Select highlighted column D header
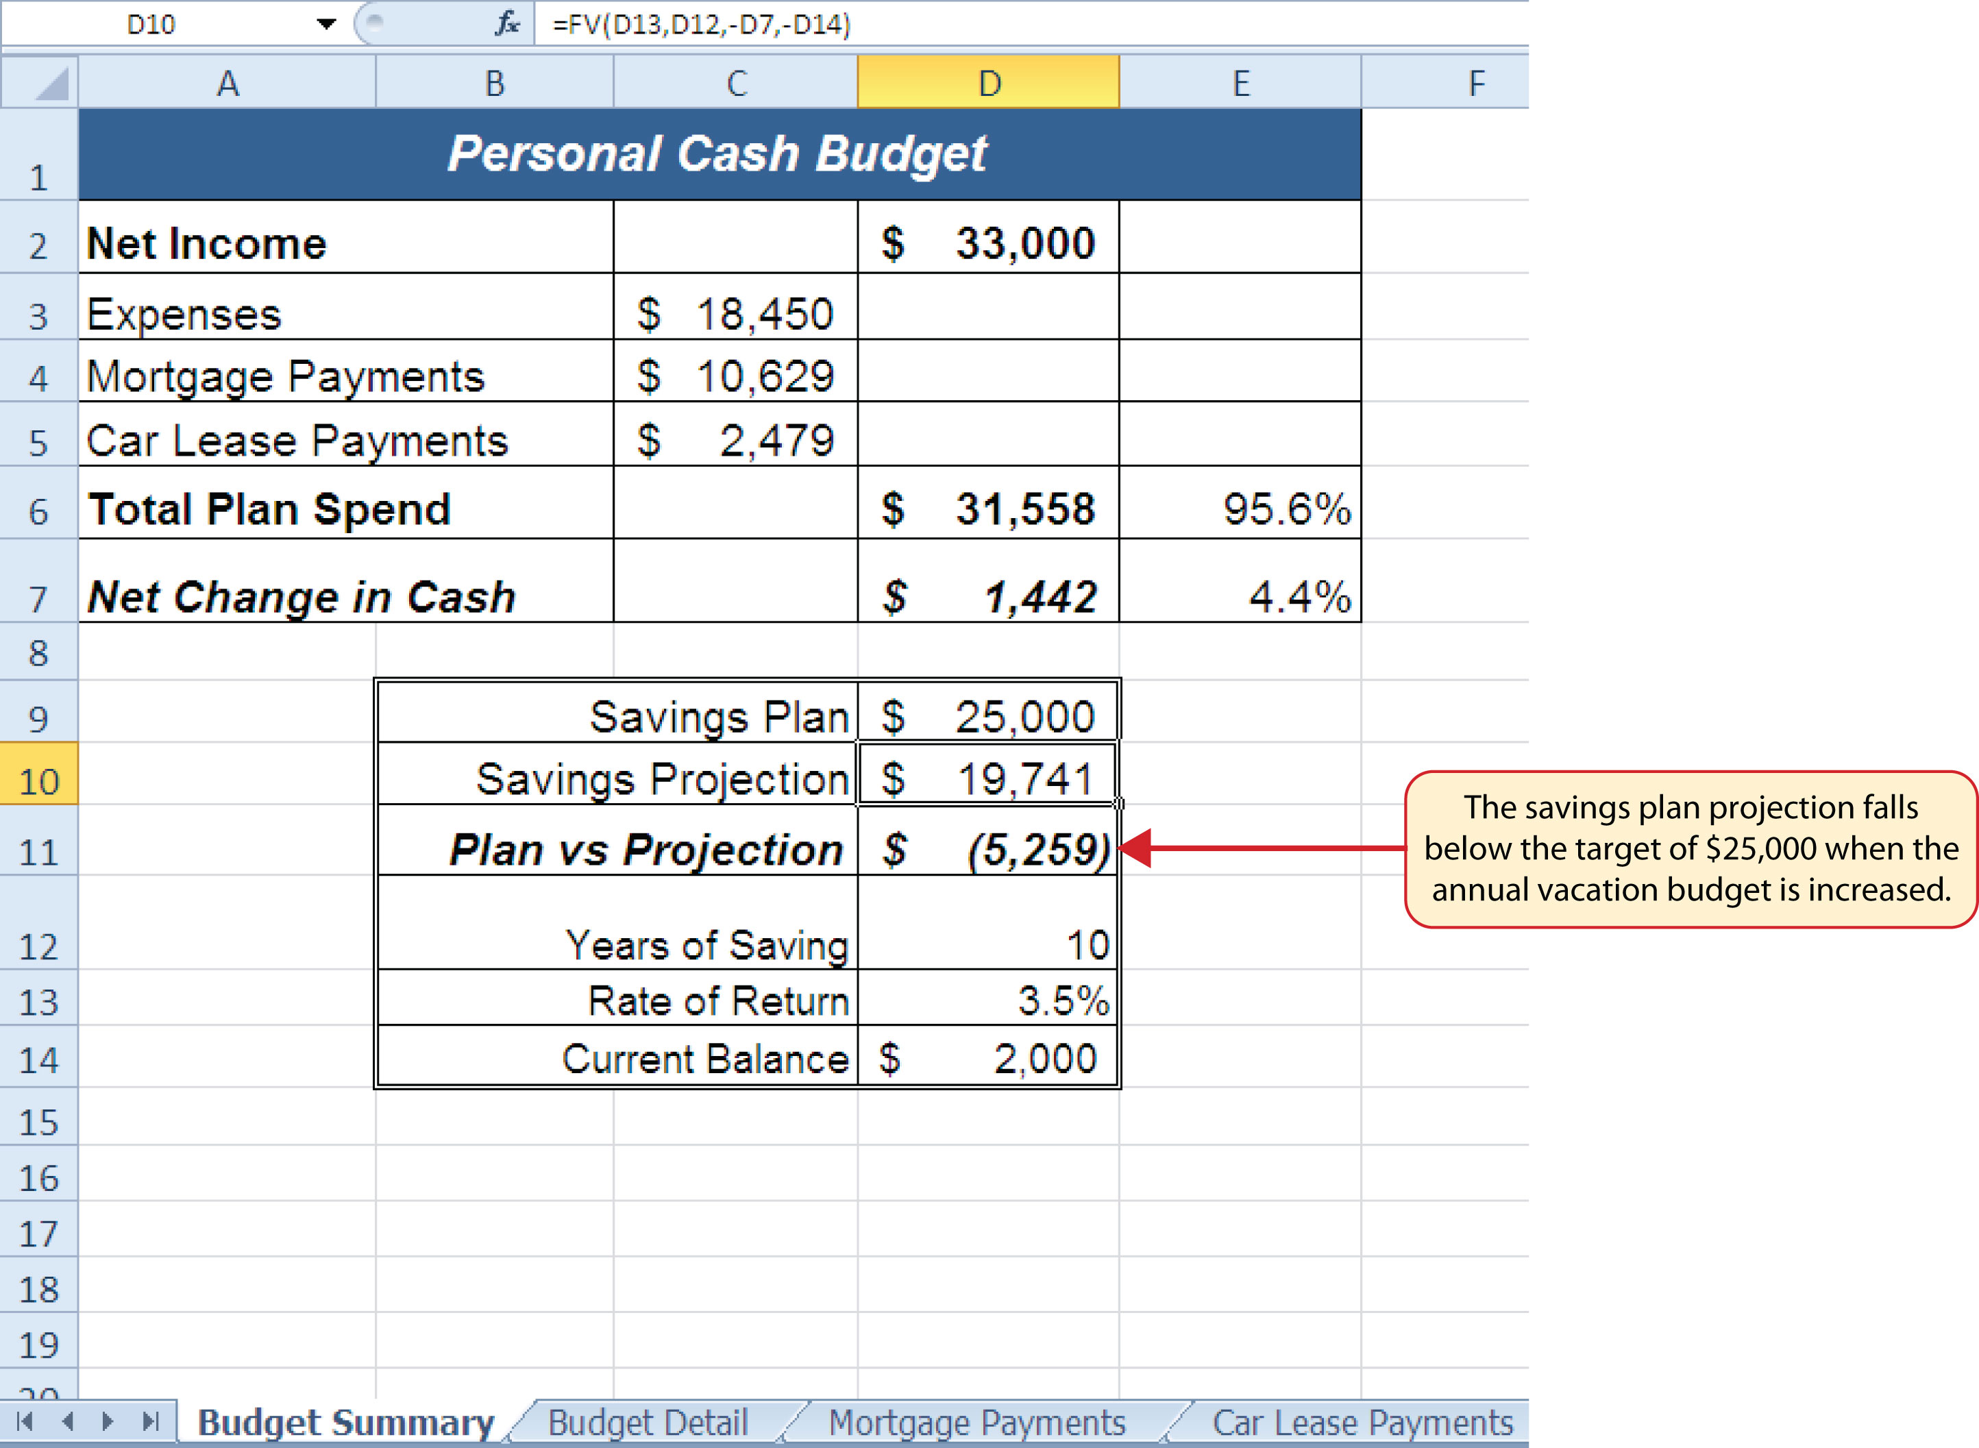The image size is (1979, 1448). (989, 82)
